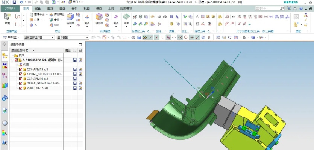Open the Assembly Navigator sidebar tab
Image resolution: width=314 pixels, height=150 pixels.
(5, 56)
